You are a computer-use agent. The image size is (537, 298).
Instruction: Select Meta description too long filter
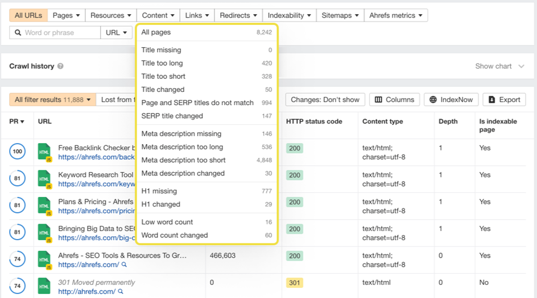tap(206, 147)
